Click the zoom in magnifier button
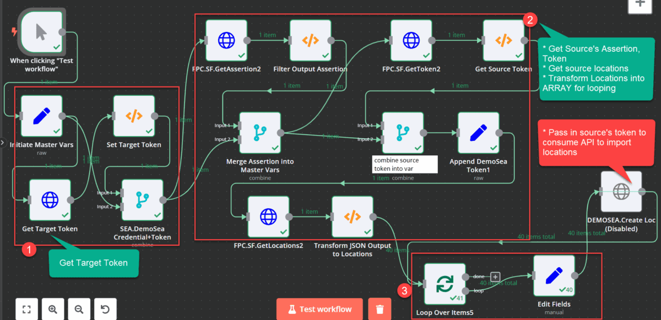Screen dimensions: 661x320 [53, 309]
